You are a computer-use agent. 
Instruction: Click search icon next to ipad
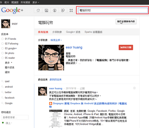coord(2,81)
